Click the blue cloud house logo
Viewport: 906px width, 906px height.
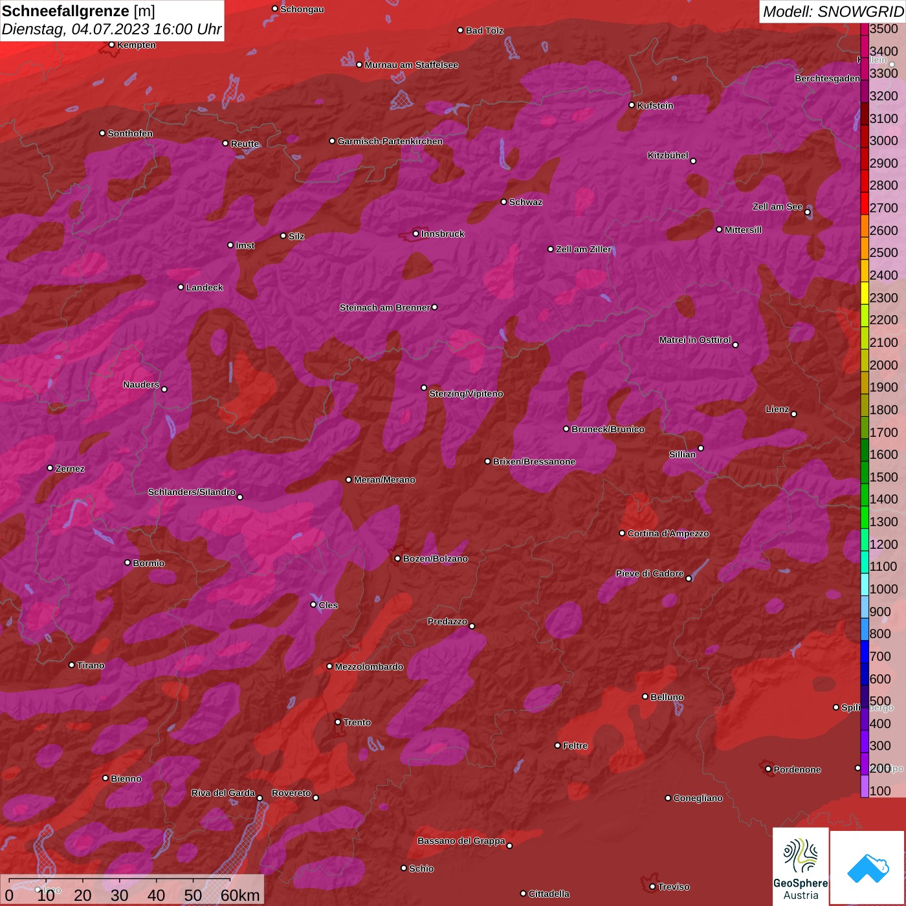[868, 868]
